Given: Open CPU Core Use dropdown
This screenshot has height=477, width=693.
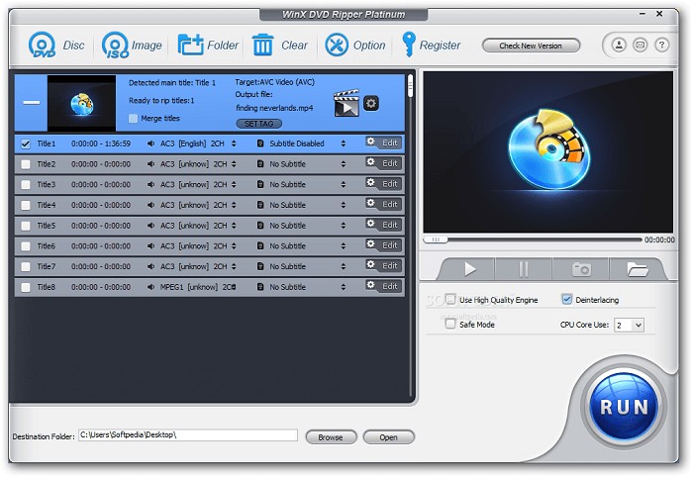Looking at the screenshot, I should pyautogui.click(x=630, y=325).
